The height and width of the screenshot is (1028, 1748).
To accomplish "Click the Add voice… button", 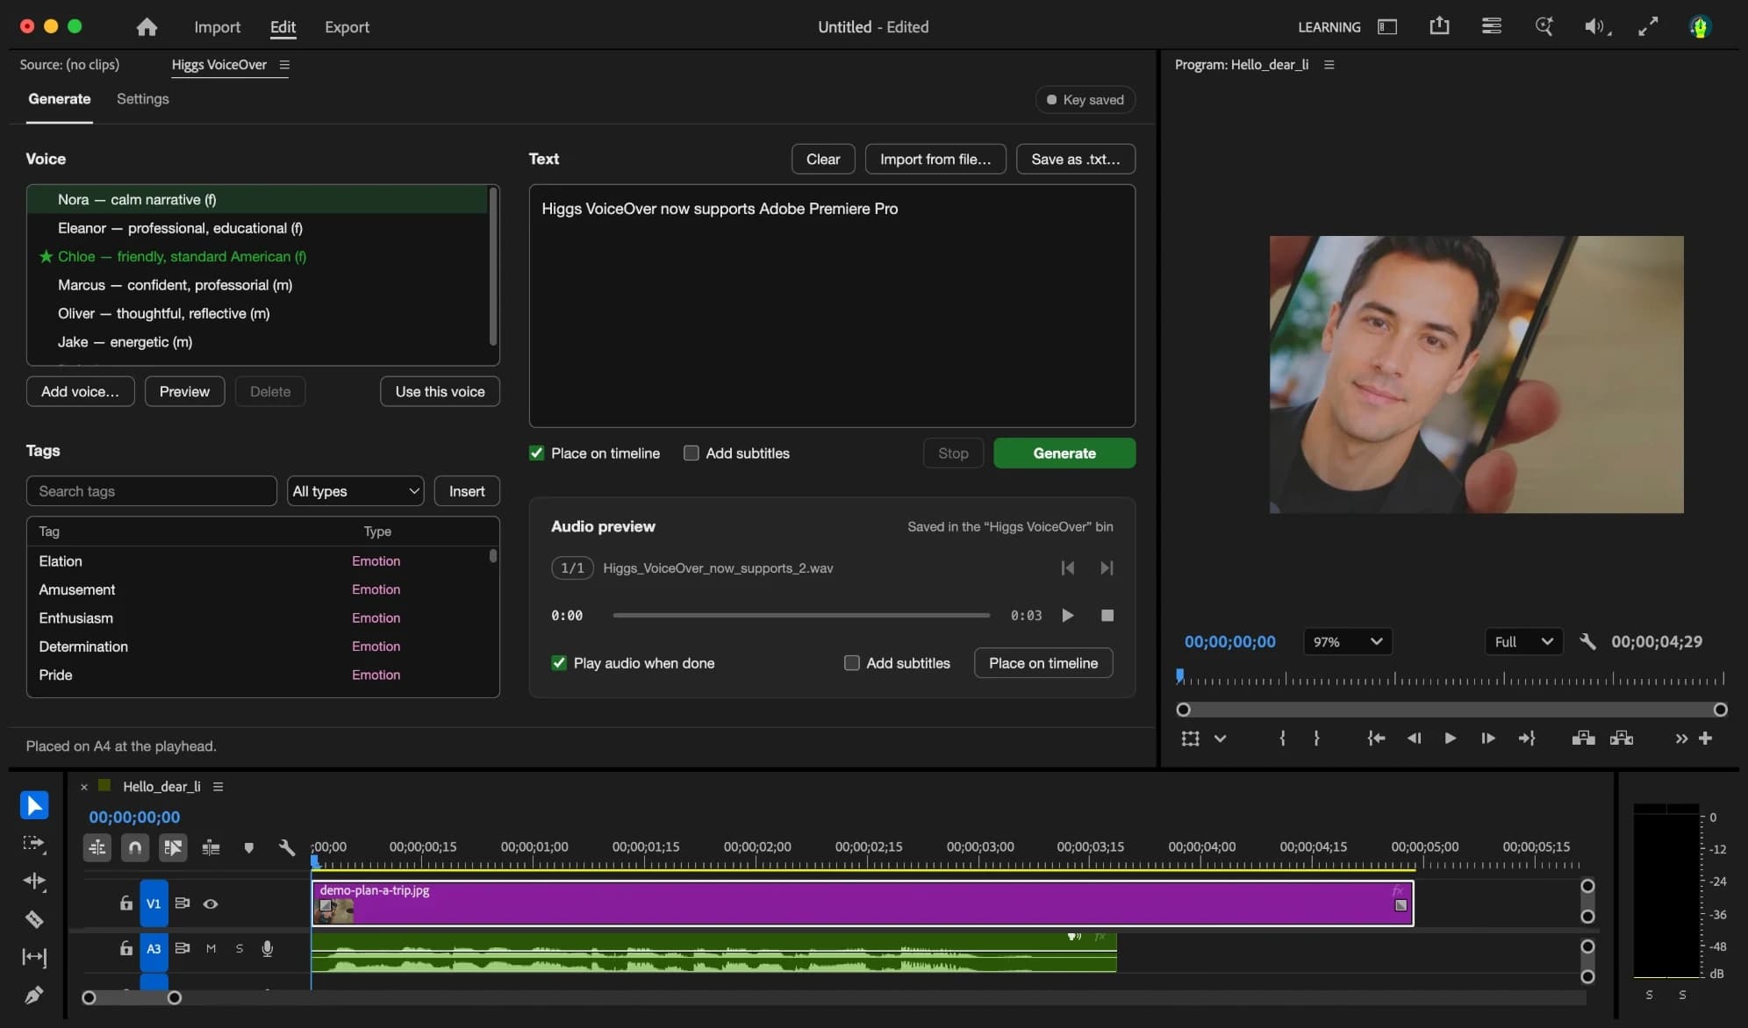I will tap(80, 391).
